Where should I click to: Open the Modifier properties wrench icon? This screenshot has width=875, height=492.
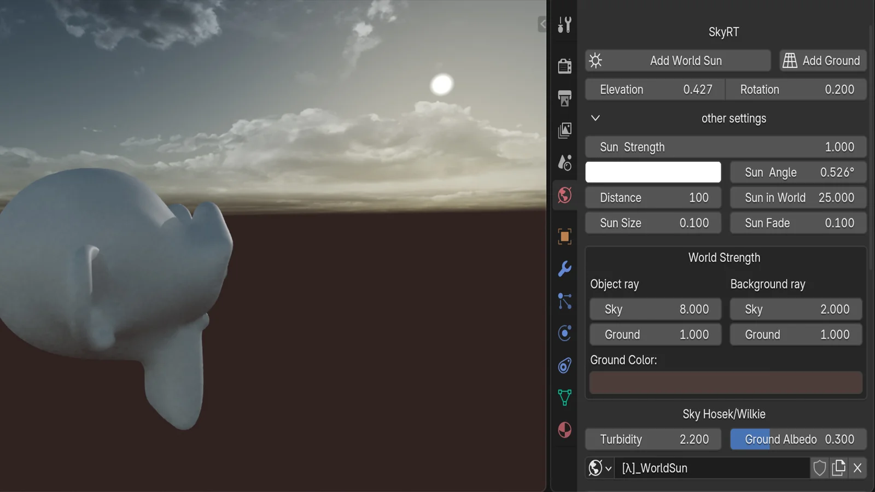[x=564, y=269]
